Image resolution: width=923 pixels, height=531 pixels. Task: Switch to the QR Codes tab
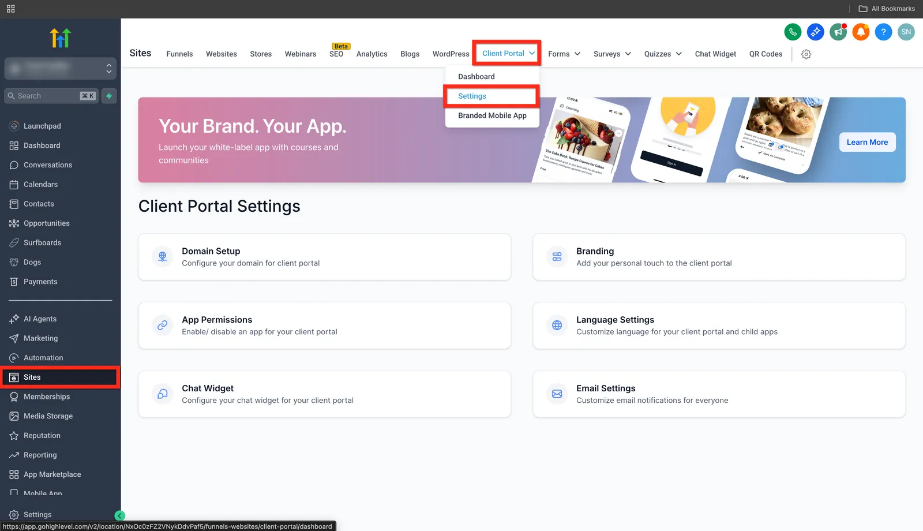click(x=766, y=54)
